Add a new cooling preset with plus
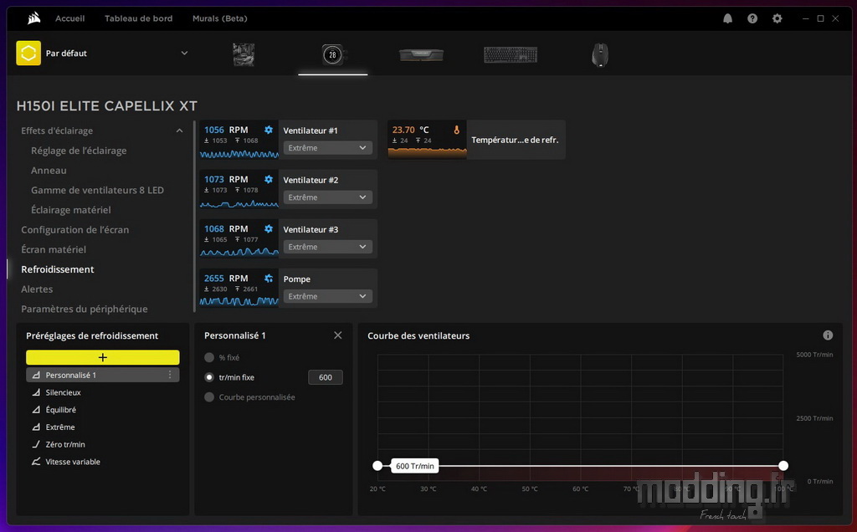857x532 pixels. click(103, 357)
